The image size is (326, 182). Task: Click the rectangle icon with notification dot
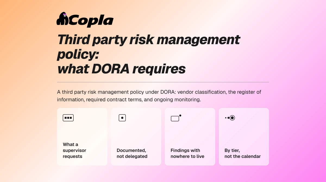176,118
